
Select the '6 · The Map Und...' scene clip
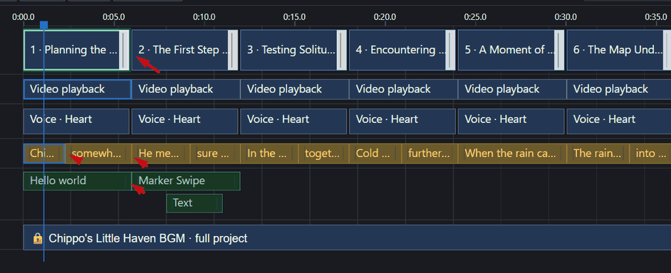click(619, 50)
